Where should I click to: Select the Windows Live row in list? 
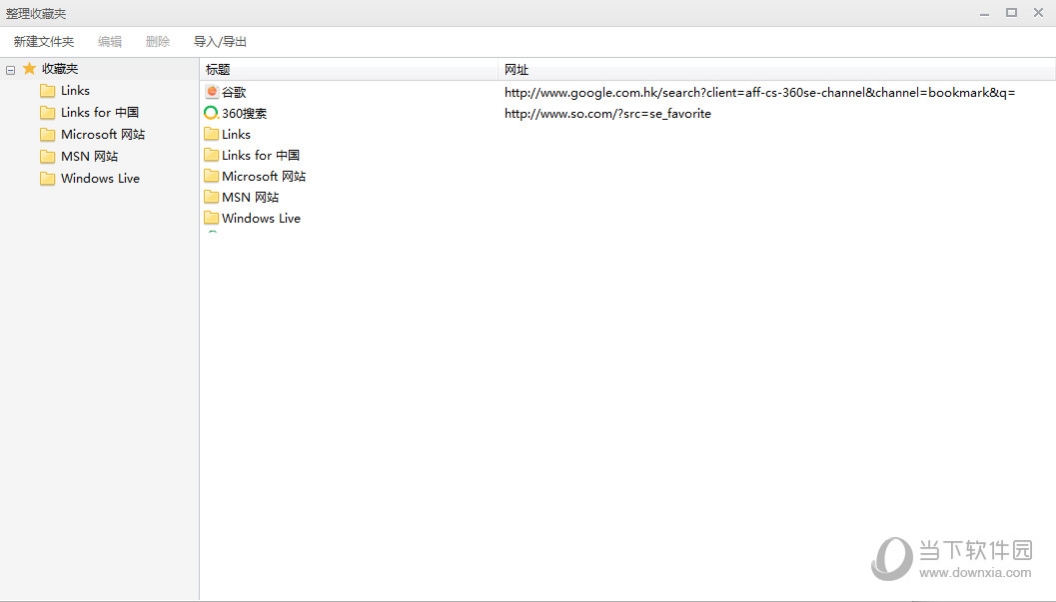tap(261, 219)
